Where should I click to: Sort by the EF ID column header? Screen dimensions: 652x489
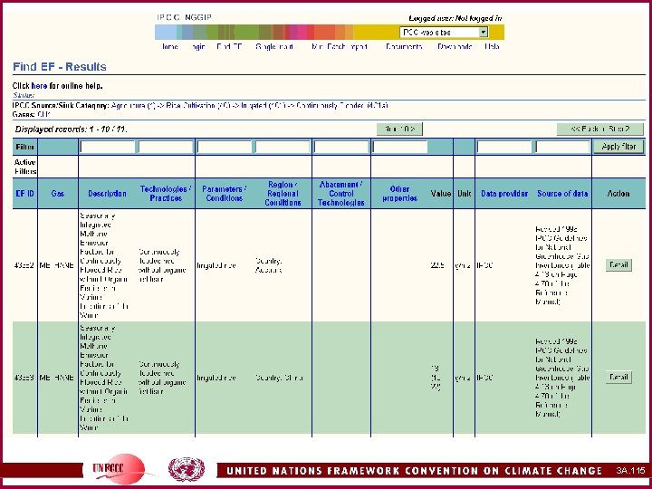click(x=25, y=194)
